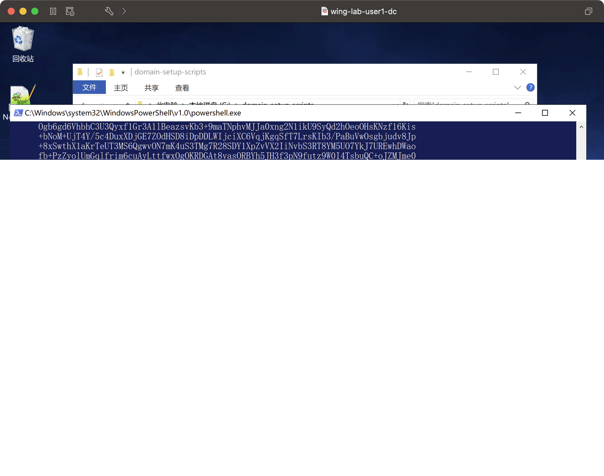Open the 文件 tab in Explorer
Viewport: 604px width, 476px height.
[89, 87]
